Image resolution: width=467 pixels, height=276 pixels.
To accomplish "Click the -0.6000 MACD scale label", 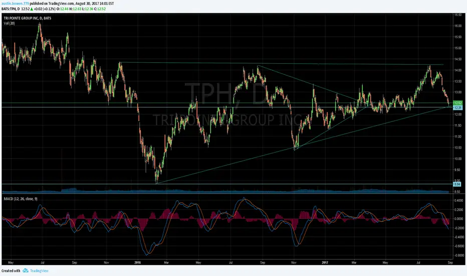I will [459, 246].
